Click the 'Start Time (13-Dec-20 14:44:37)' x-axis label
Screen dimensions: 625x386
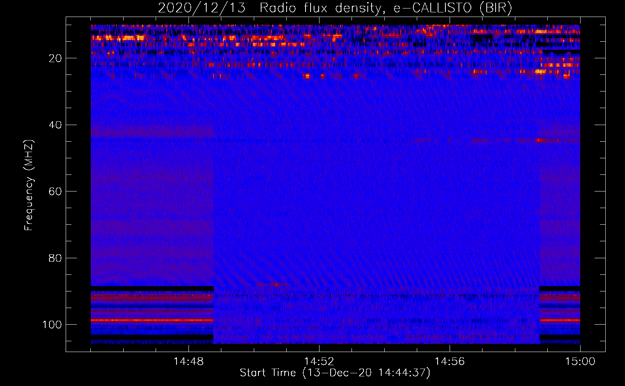coord(335,373)
